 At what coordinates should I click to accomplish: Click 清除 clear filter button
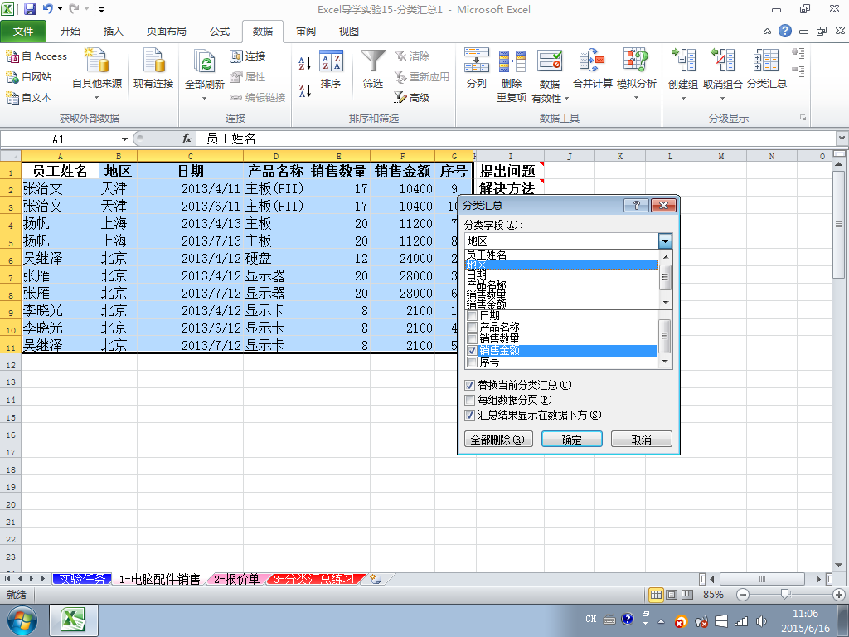tap(412, 56)
